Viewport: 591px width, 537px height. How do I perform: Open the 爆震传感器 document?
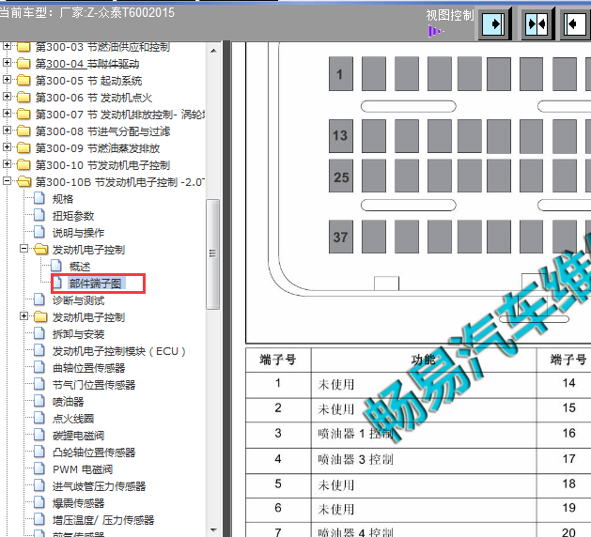78,503
